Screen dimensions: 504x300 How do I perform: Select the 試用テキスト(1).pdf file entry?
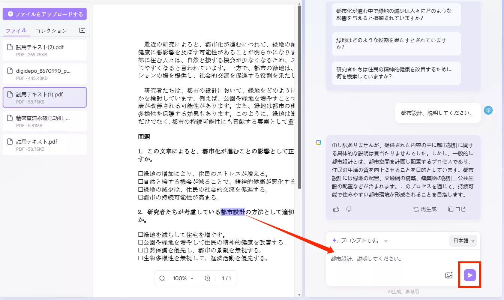coord(45,97)
